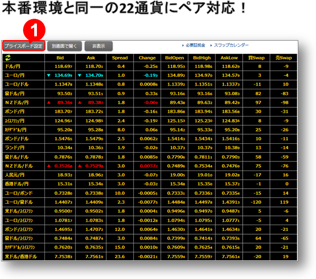Screen dimensions: 316x279
Task: Click ランド/円 Ask price 10.363
Action: point(96,148)
